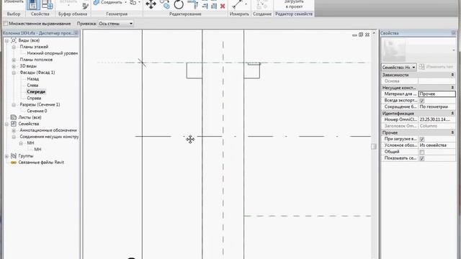The width and height of the screenshot is (461, 259).
Task: Collapse the Идентификация section
Action: pos(452,113)
